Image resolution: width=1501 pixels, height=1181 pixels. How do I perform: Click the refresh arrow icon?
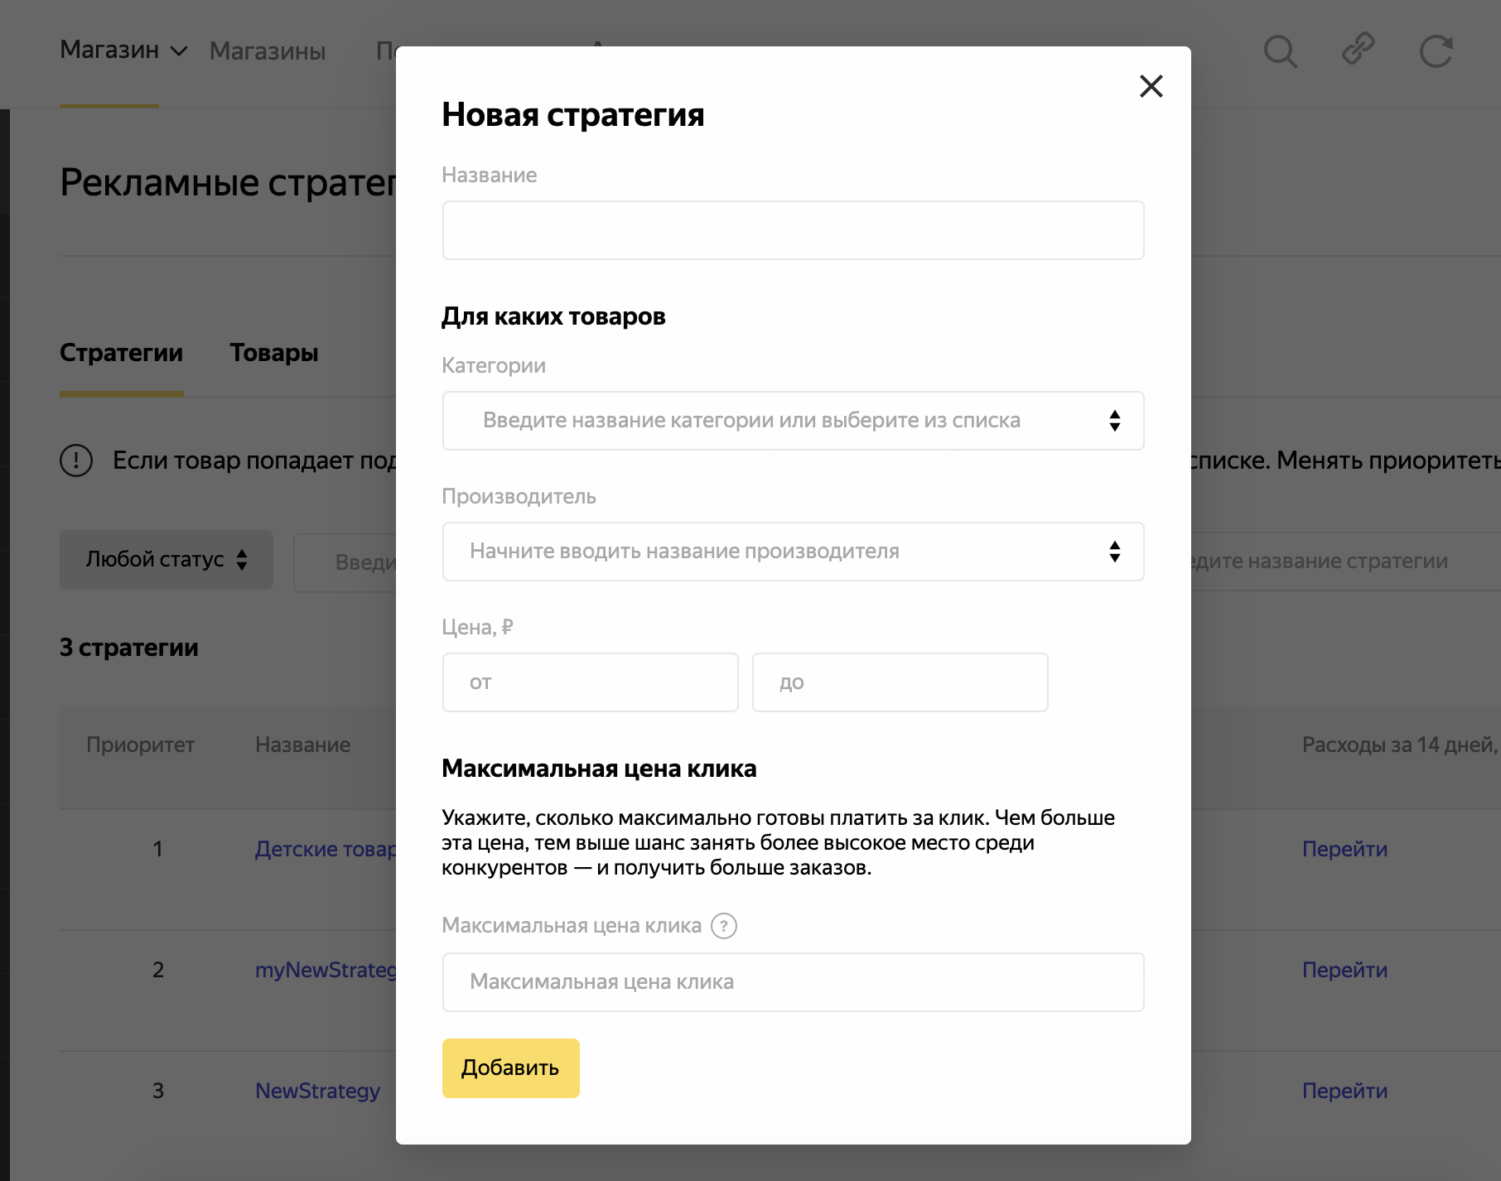click(1436, 51)
